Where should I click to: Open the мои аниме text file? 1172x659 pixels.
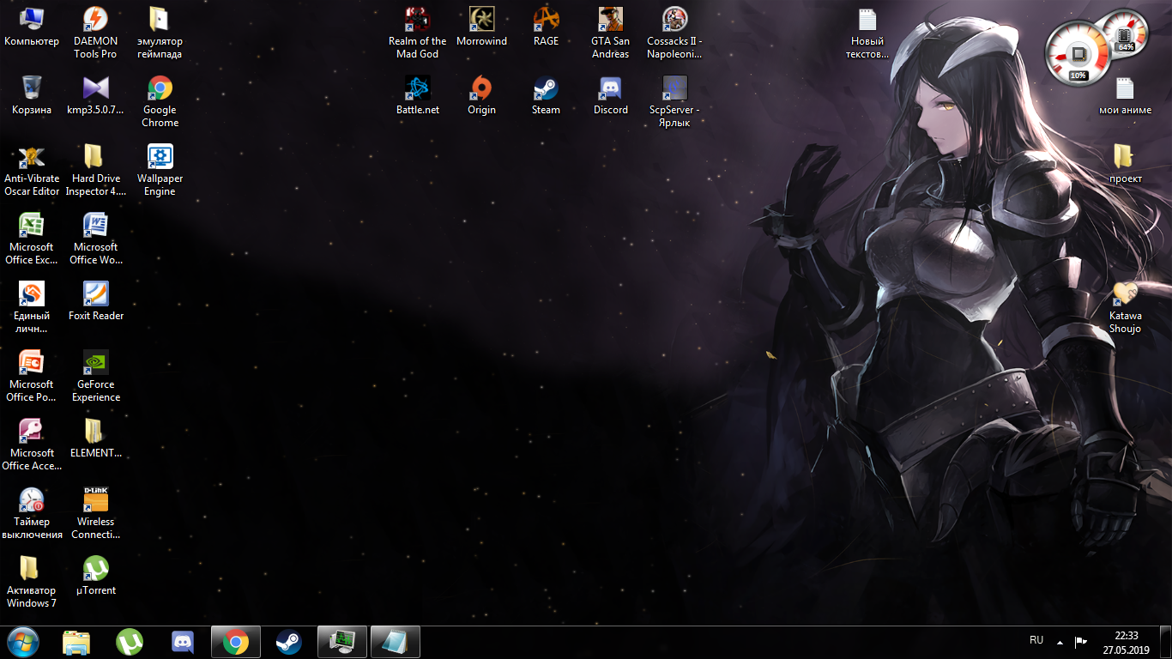click(1125, 95)
